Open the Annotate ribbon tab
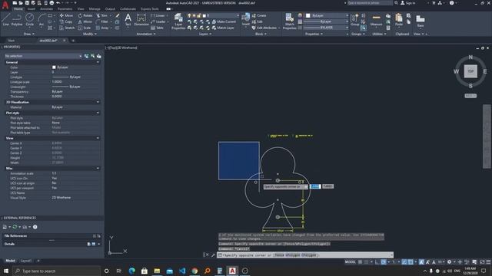Image resolution: width=492 pixels, height=276 pixels. (46, 9)
